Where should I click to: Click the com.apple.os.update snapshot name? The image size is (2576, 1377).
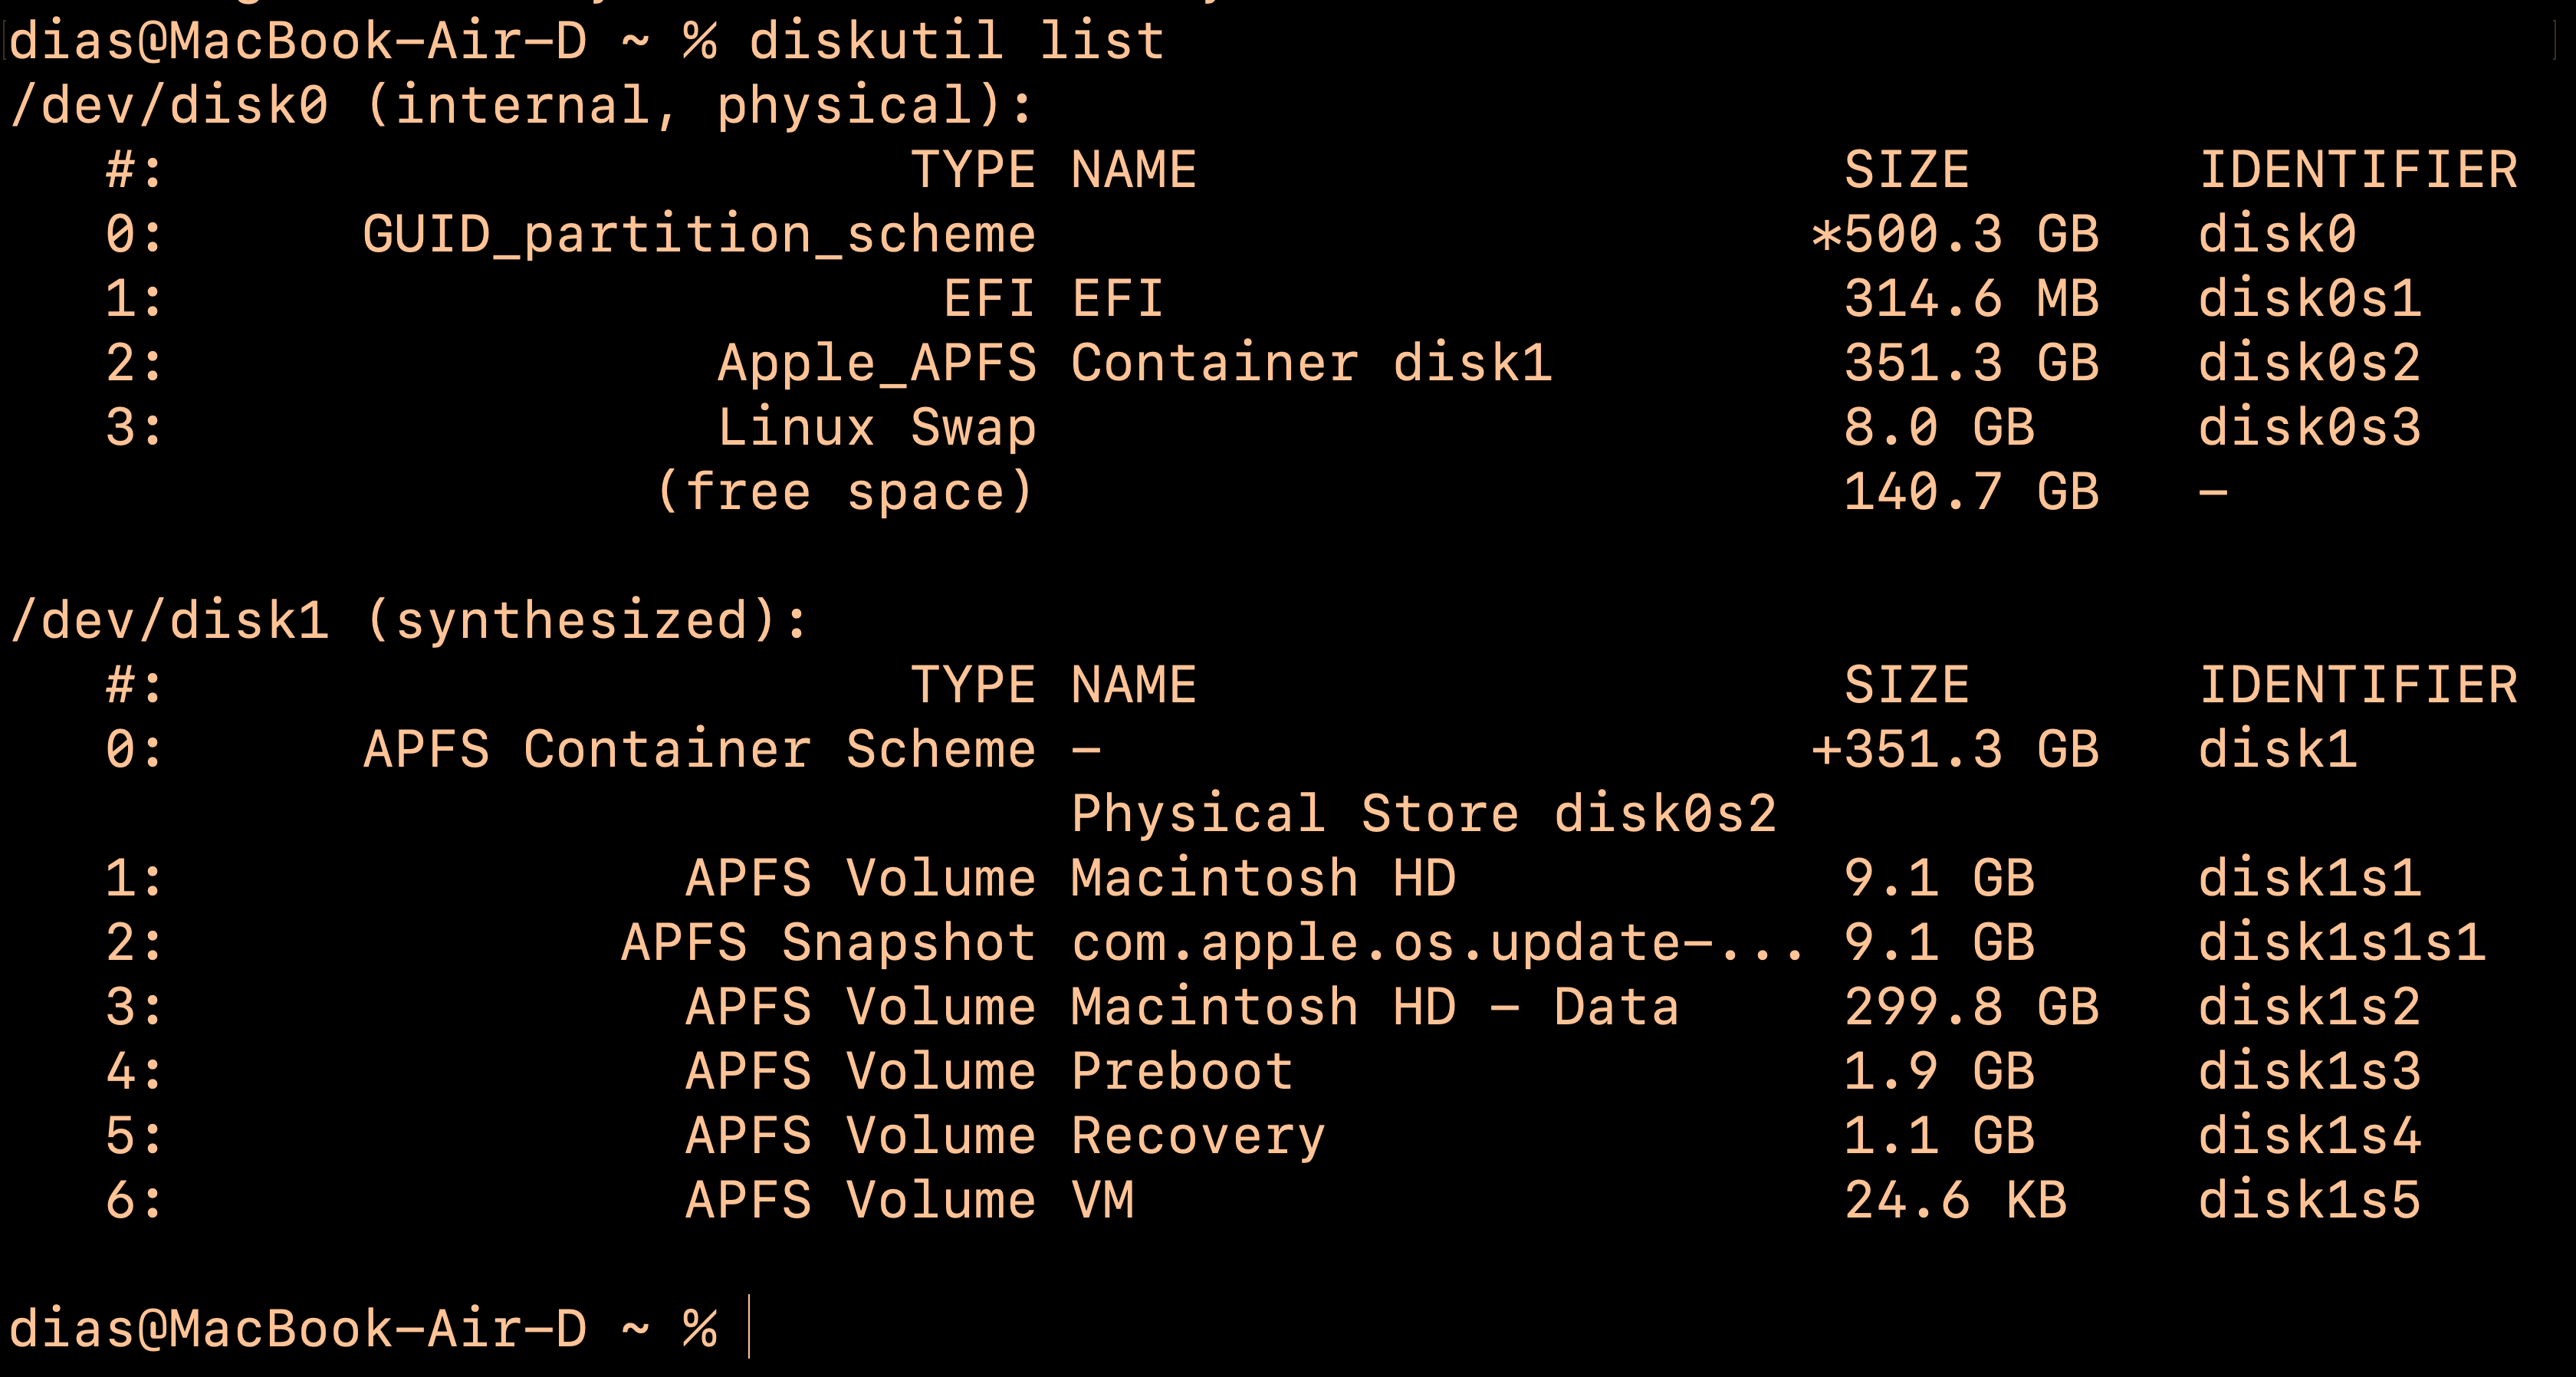click(1437, 943)
